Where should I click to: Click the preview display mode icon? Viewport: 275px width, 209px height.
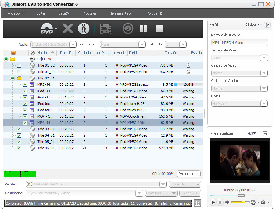(x=253, y=202)
